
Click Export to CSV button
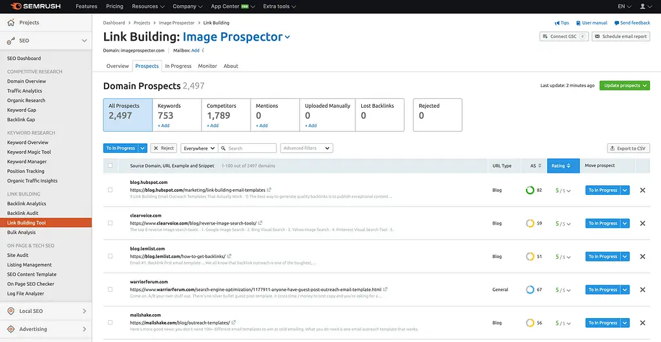(628, 148)
